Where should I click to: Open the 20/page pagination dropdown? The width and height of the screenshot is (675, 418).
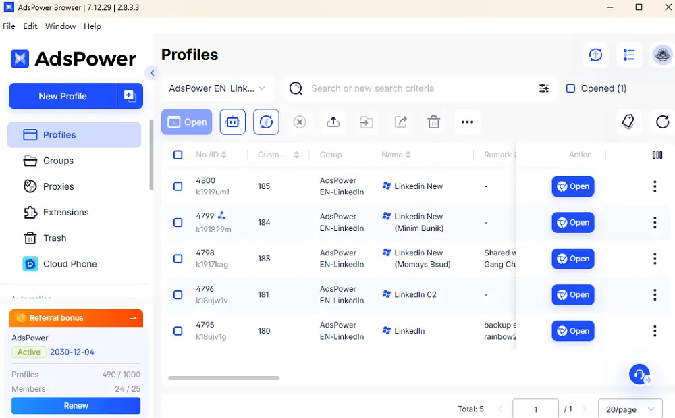[630, 409]
